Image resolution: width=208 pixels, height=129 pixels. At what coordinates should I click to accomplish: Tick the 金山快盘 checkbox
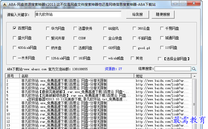coord(105,38)
